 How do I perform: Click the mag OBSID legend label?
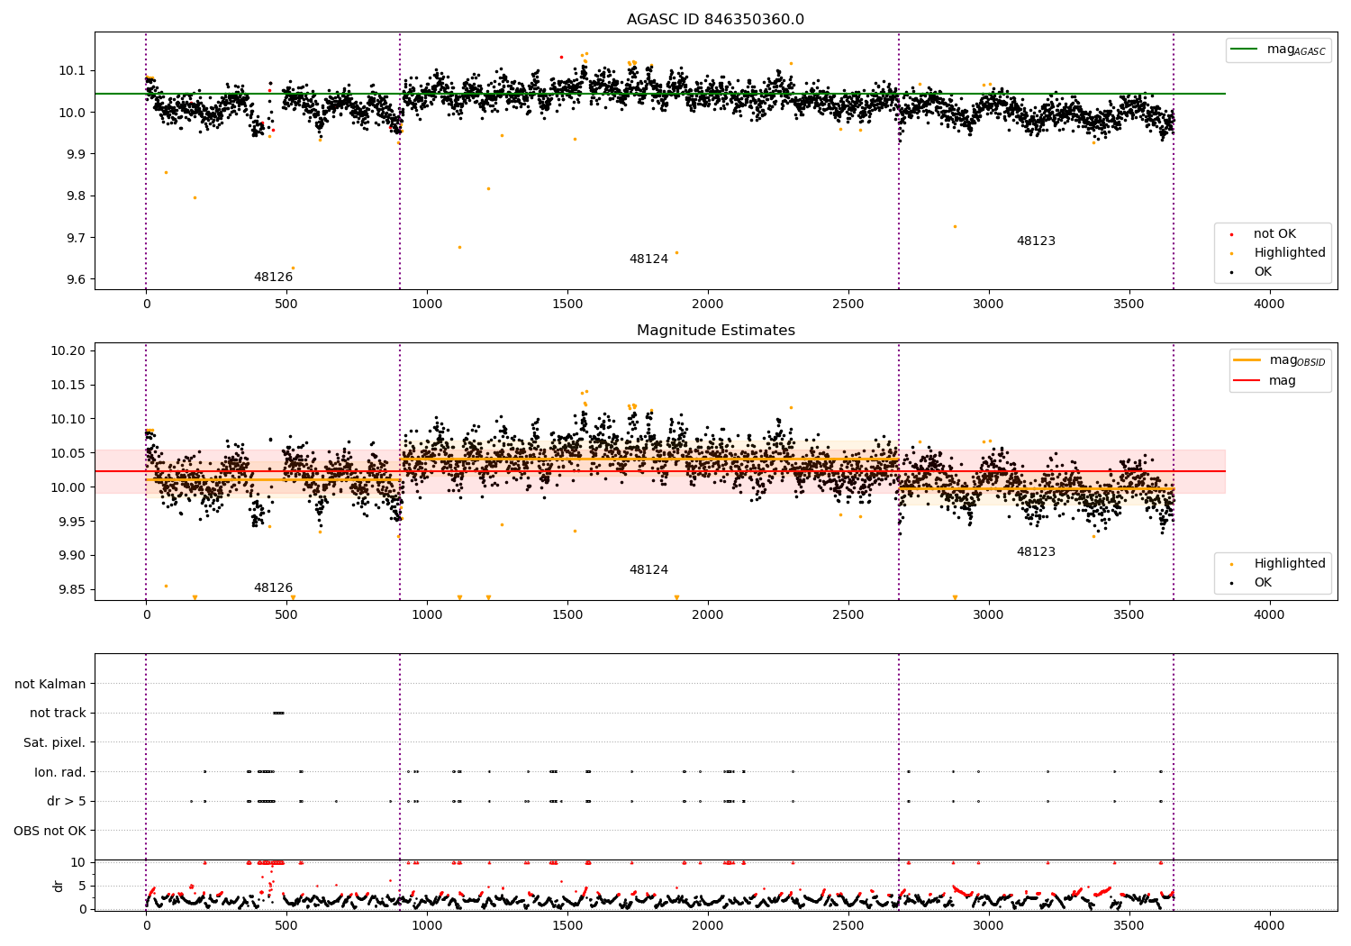(1298, 360)
